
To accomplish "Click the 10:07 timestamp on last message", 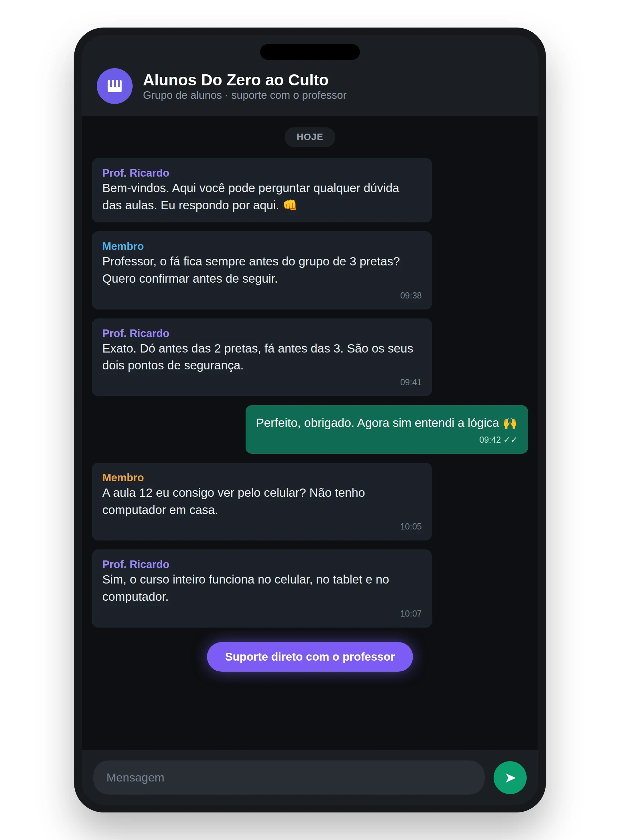I will click(411, 613).
